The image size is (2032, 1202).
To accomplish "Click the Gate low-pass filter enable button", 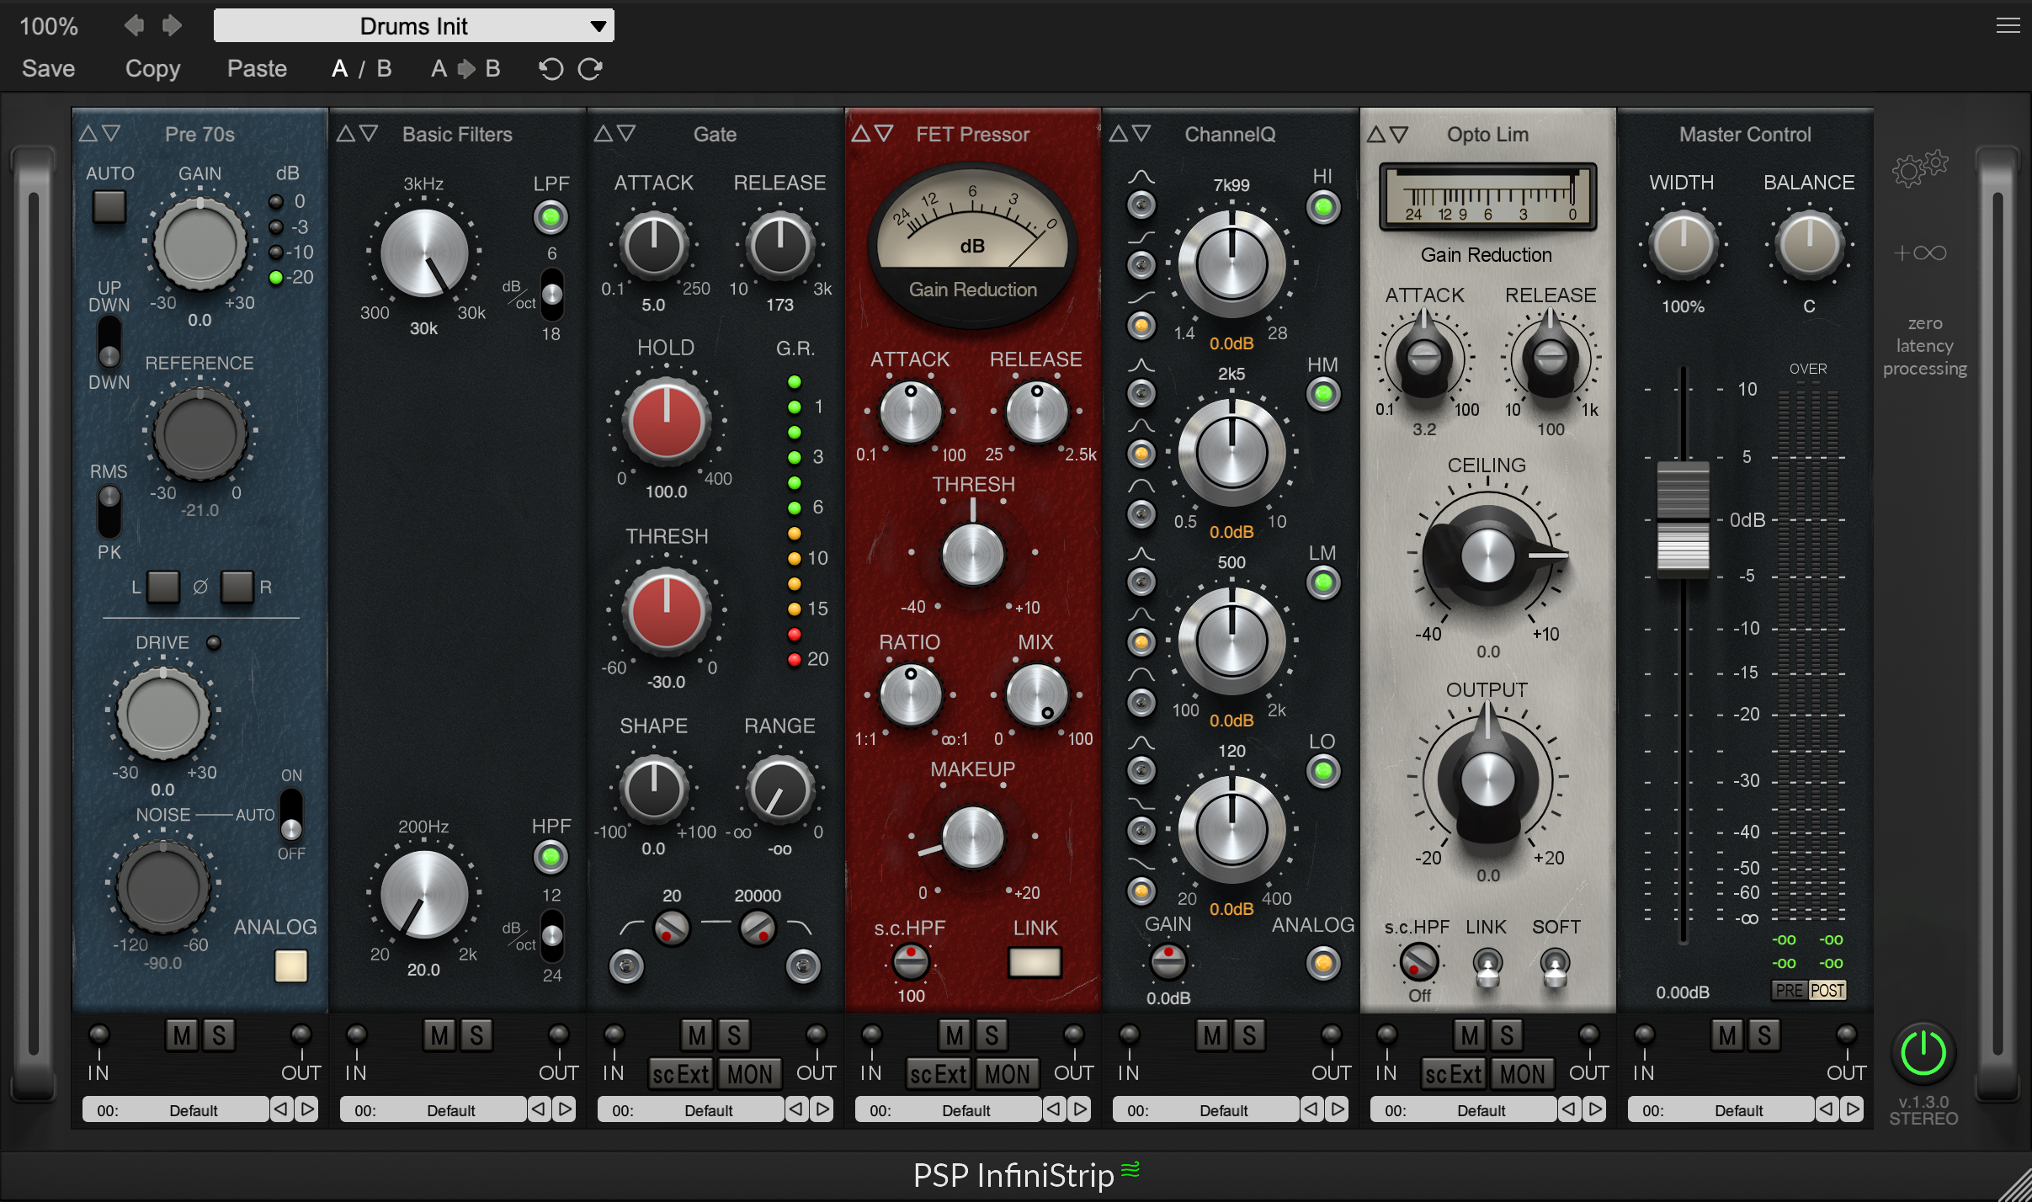I will (803, 965).
